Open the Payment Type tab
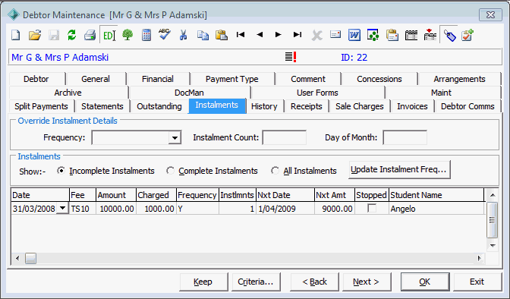 tap(232, 79)
